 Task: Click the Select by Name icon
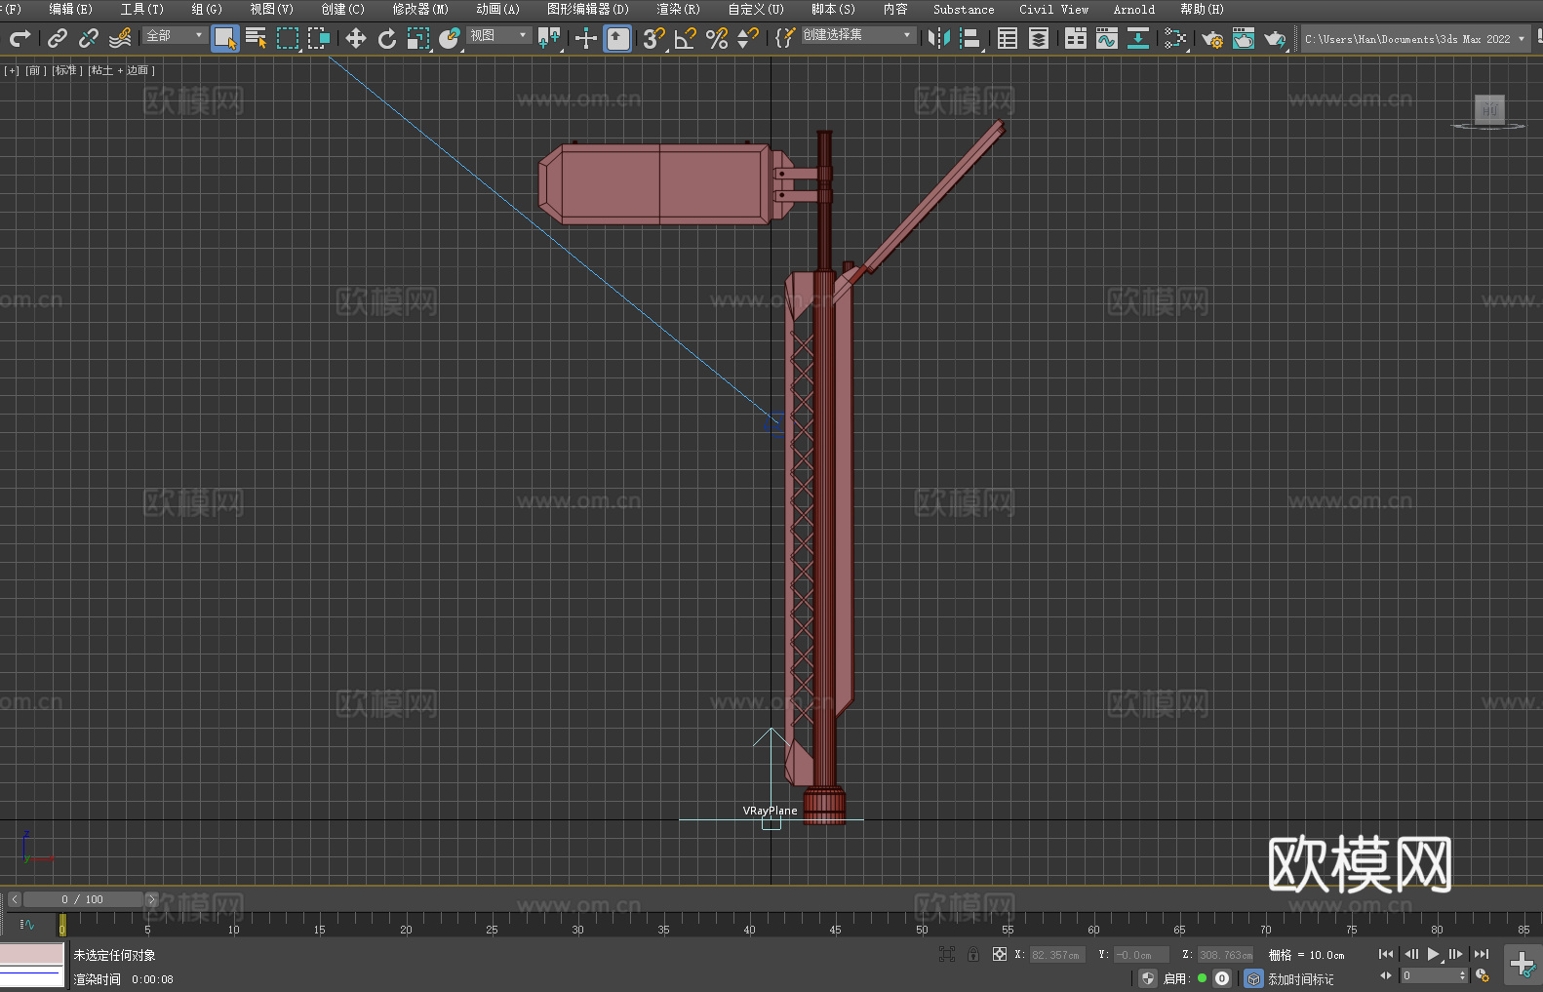click(x=256, y=39)
